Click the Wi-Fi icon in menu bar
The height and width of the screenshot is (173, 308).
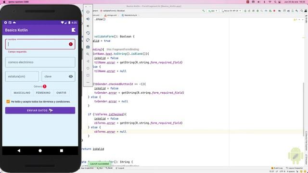tap(270, 2)
